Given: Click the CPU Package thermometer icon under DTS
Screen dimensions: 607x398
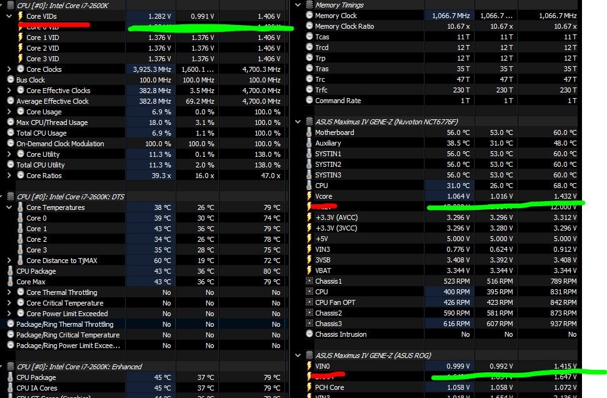Looking at the screenshot, I should point(11,271).
